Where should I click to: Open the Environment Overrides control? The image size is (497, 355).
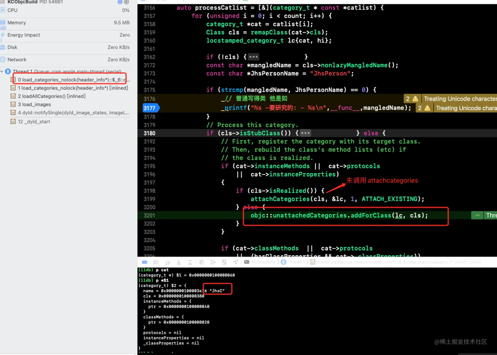click(224, 262)
